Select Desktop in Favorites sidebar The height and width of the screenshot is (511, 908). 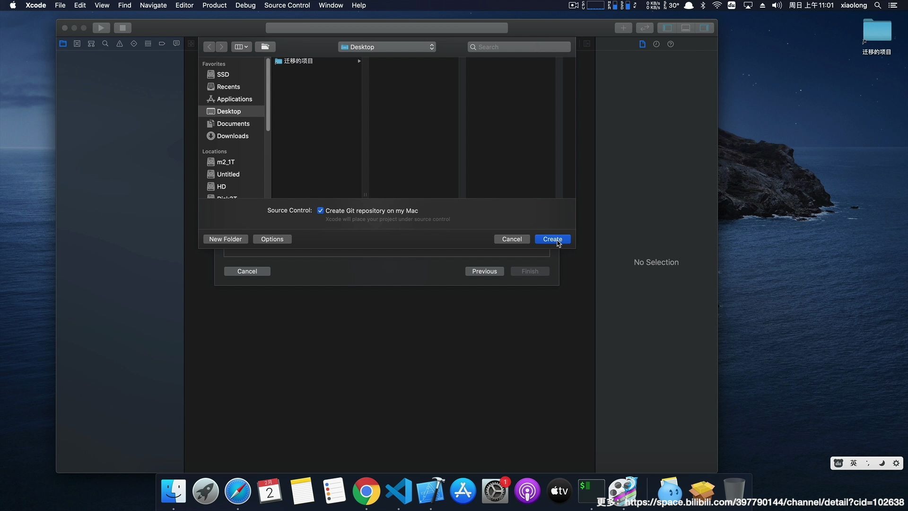(229, 111)
